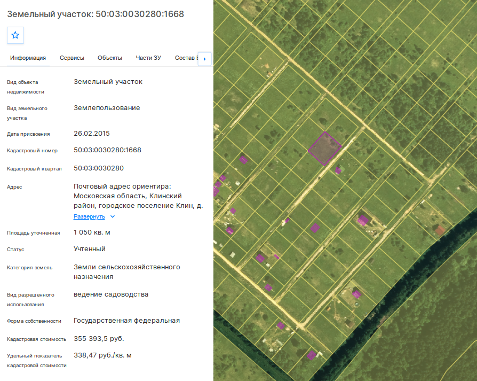Click status value Учтенный
477x381 pixels.
click(90, 249)
